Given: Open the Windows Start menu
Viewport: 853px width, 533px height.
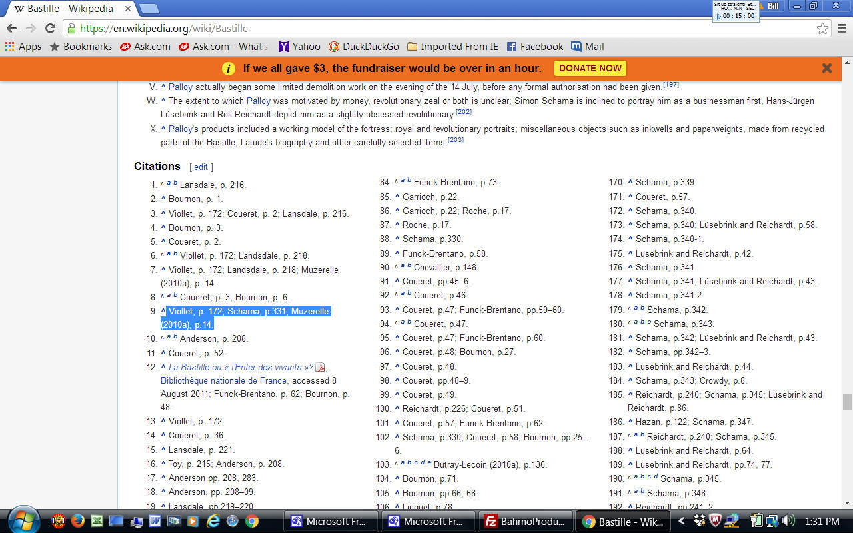Looking at the screenshot, I should click(x=24, y=520).
